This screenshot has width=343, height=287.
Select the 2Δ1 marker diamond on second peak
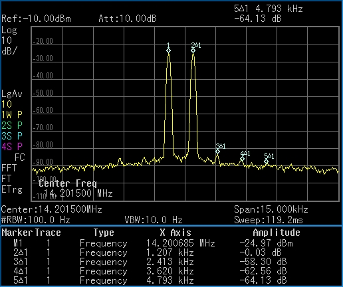[193, 50]
